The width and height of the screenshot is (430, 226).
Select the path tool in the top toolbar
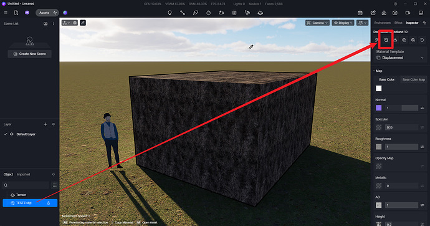(x=183, y=12)
